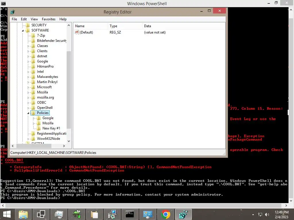The image size is (294, 220).
Task: Click the Registry Editor title bar icon
Action: click(13, 12)
